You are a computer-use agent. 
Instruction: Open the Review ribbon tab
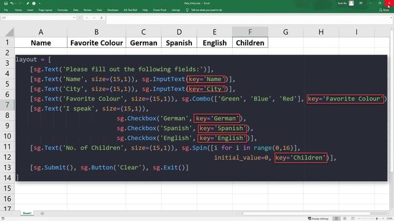(87, 10)
